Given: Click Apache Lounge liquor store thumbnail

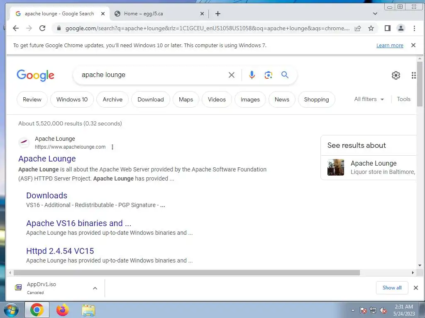Looking at the screenshot, I should pos(335,167).
